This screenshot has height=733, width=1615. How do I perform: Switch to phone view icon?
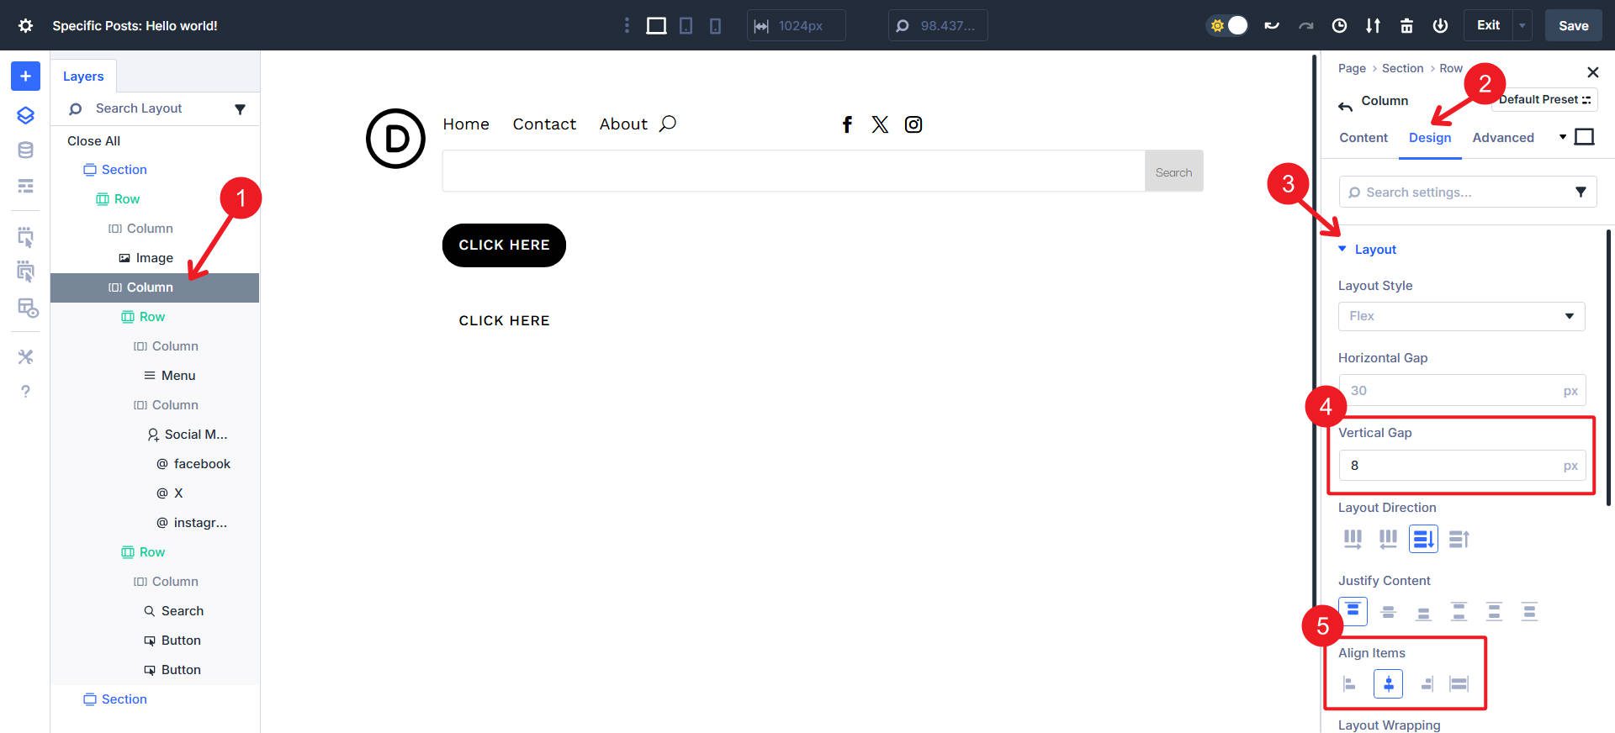[715, 26]
